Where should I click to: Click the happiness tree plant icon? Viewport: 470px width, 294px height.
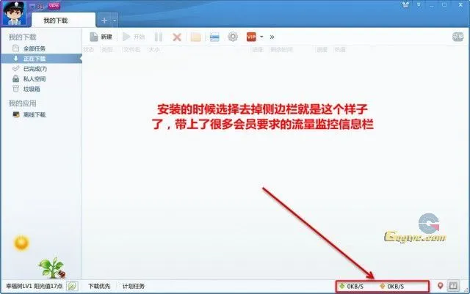click(x=52, y=268)
